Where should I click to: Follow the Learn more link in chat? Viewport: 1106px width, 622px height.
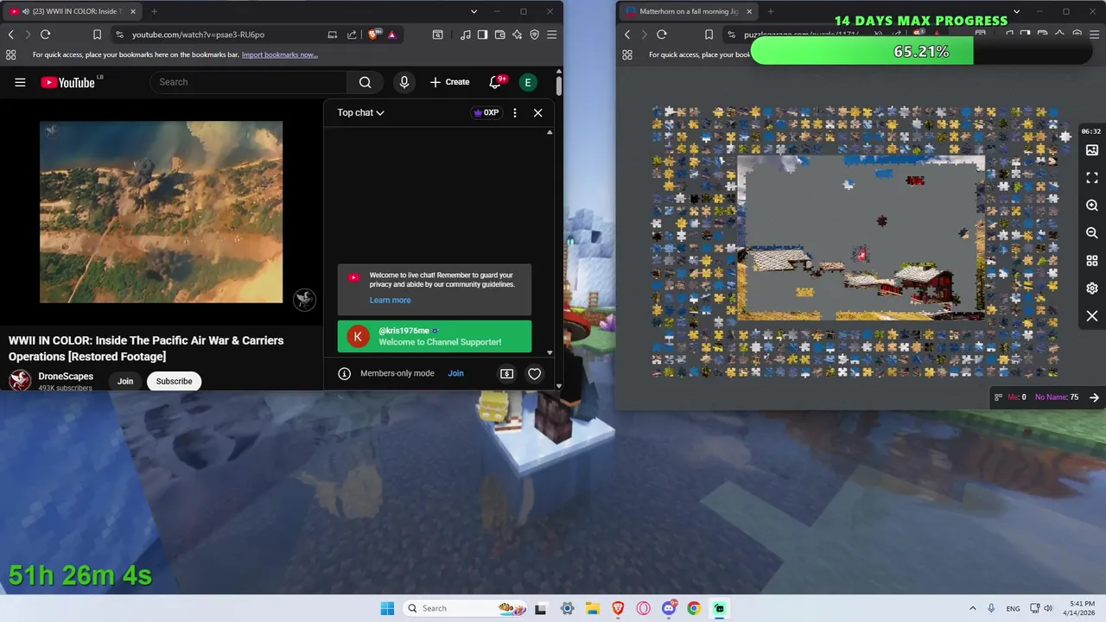pos(390,300)
